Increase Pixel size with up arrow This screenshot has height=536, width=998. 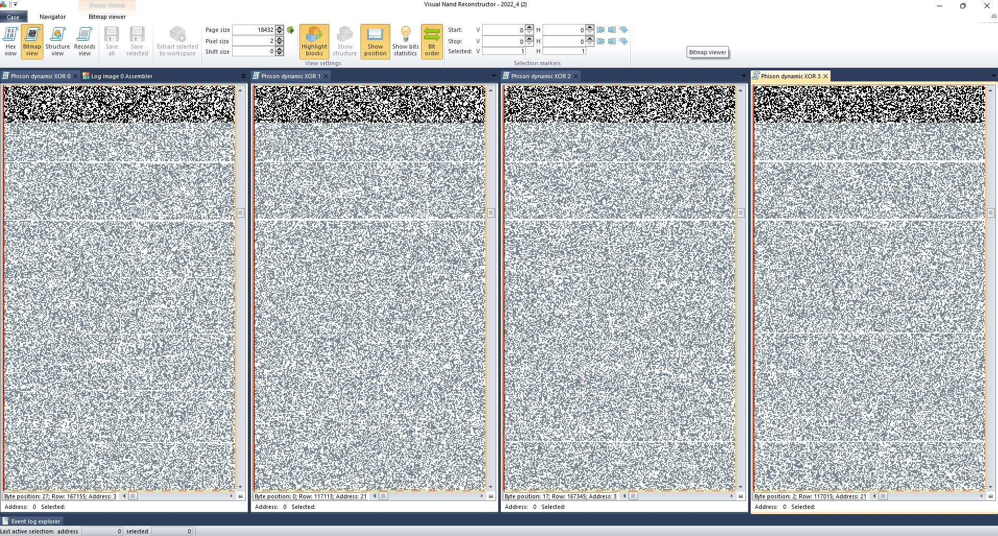[x=280, y=39]
